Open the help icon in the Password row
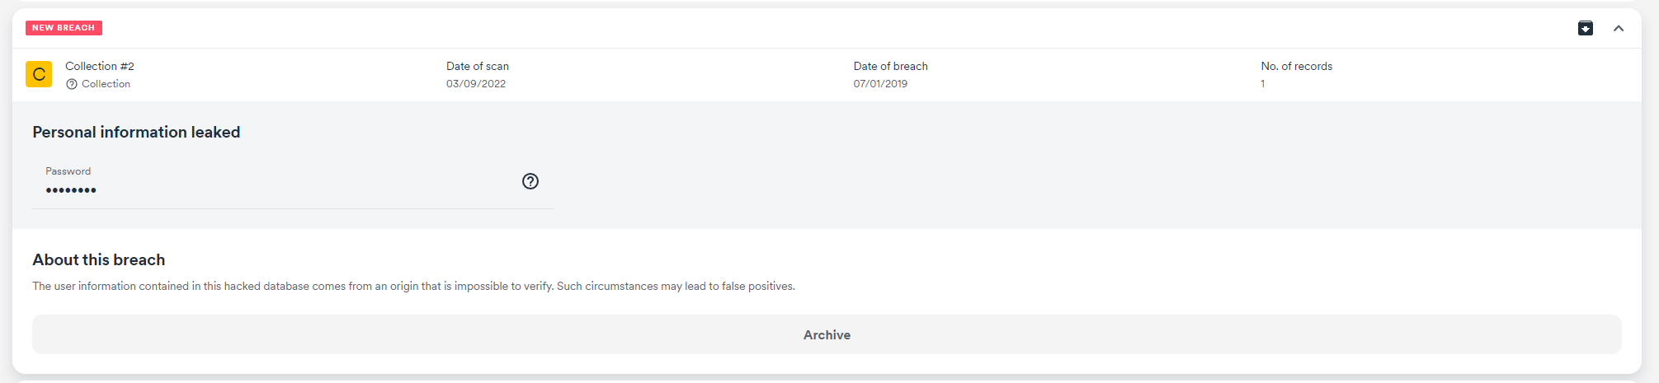 point(530,181)
